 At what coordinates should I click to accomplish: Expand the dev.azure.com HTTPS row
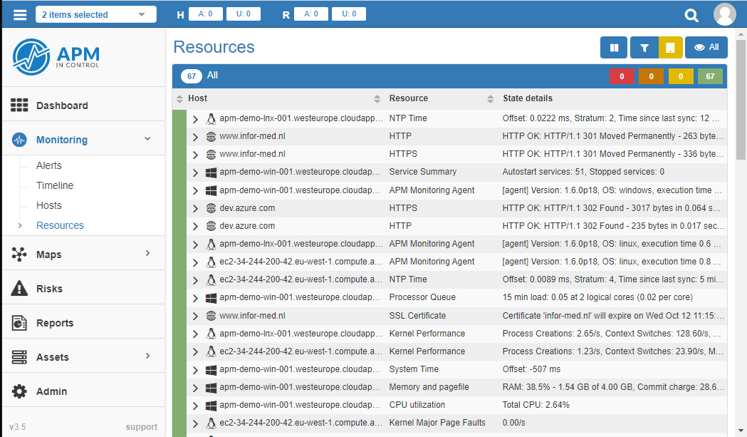[x=195, y=208]
